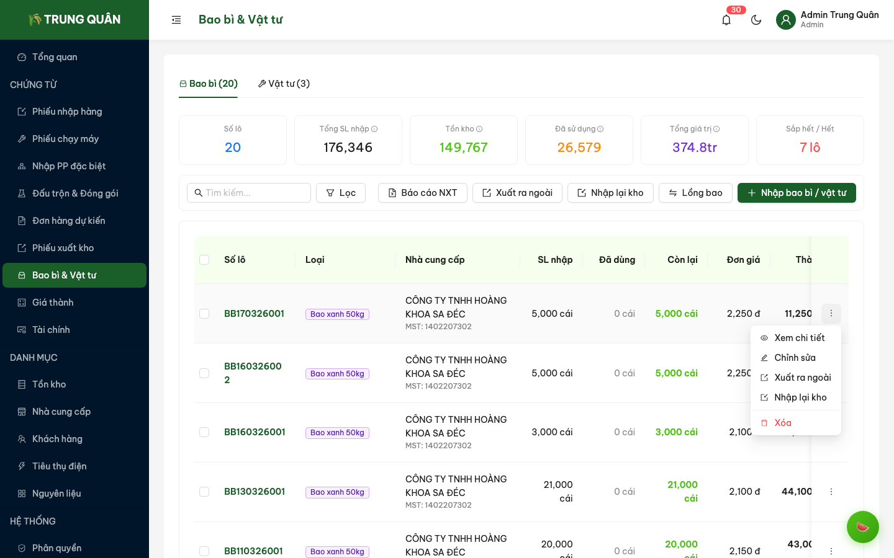The width and height of the screenshot is (894, 558).
Task: Click the Tiêu thụ điện lightning icon
Action: pyautogui.click(x=22, y=466)
